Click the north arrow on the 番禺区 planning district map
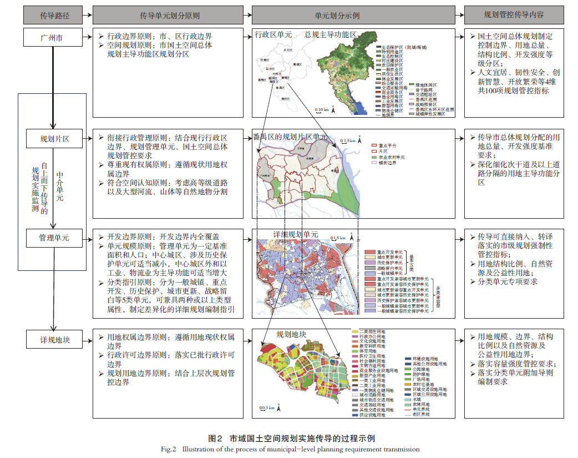Screen dimensions: 578x458 pyautogui.click(x=359, y=140)
